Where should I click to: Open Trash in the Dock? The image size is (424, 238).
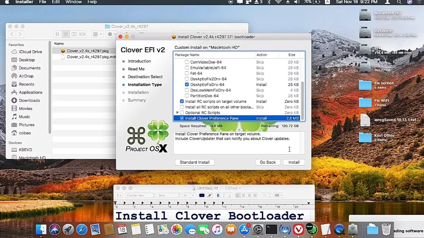pos(386,229)
